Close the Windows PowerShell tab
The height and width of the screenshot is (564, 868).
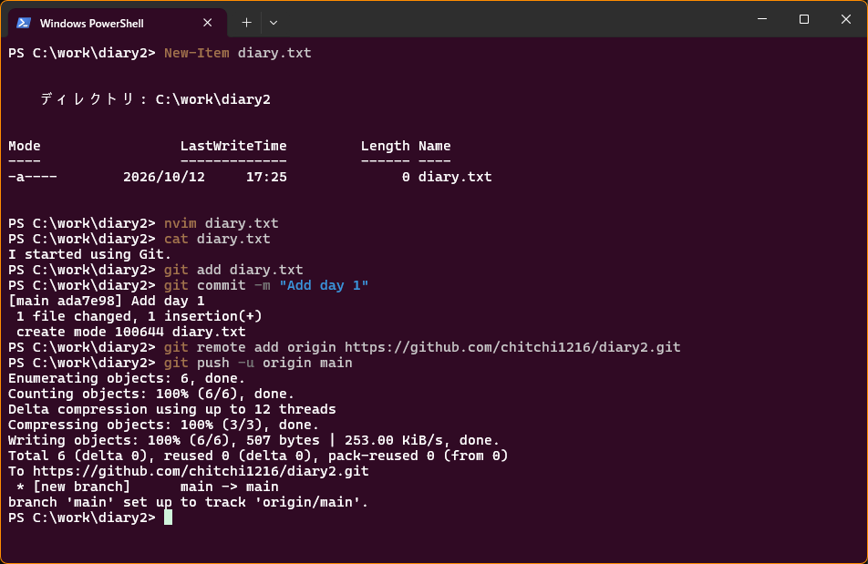click(208, 23)
